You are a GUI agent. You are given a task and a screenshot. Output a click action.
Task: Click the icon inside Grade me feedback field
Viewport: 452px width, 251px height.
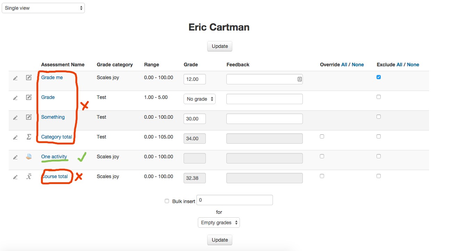click(299, 79)
